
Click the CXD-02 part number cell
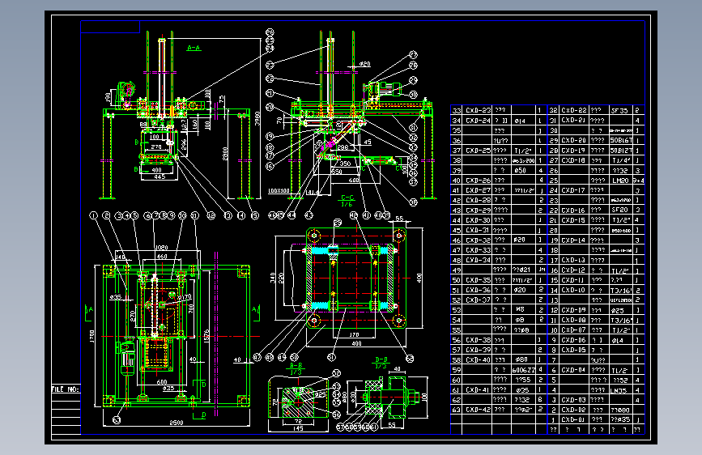click(574, 410)
